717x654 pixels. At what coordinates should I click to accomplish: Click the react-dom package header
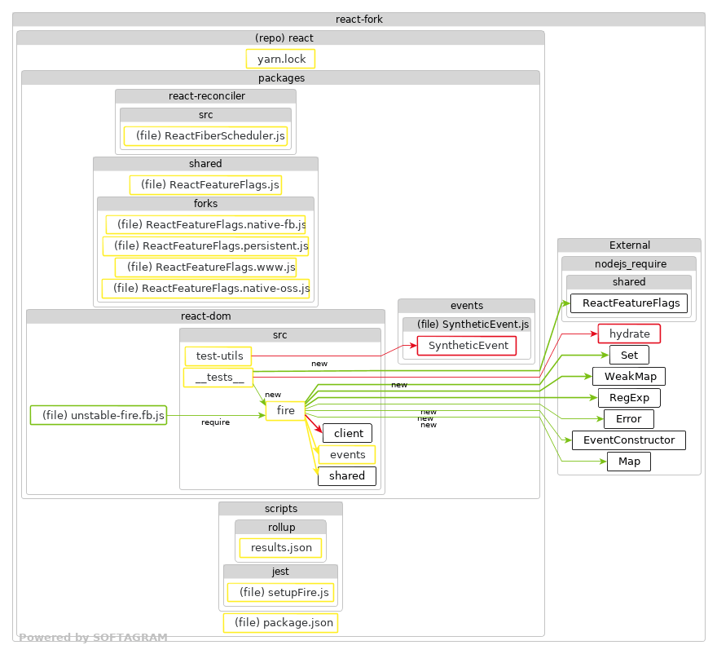pyautogui.click(x=205, y=316)
